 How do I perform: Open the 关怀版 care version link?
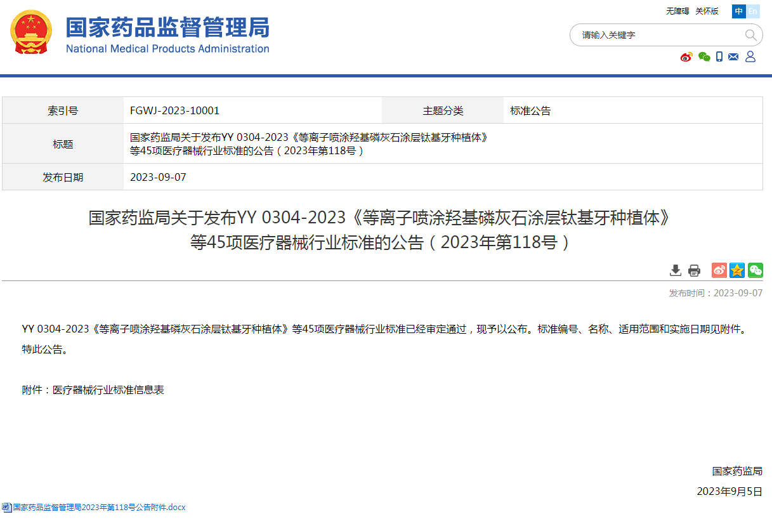[707, 11]
